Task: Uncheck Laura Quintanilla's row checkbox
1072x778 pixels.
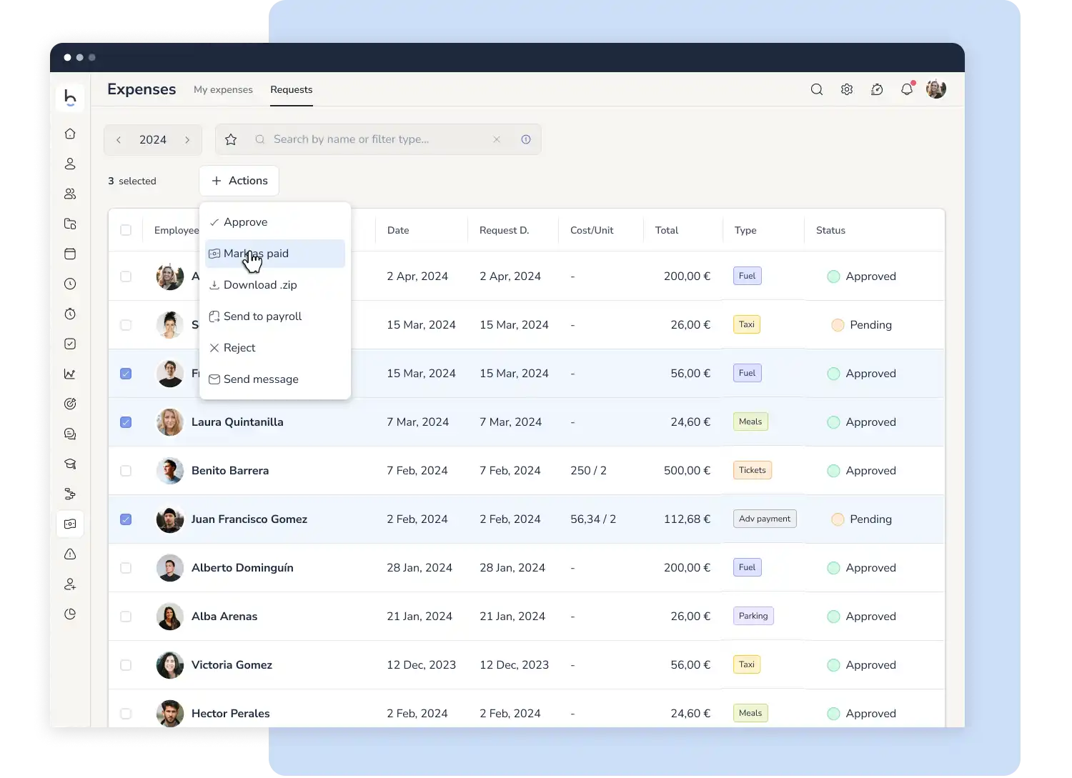Action: pos(126,422)
